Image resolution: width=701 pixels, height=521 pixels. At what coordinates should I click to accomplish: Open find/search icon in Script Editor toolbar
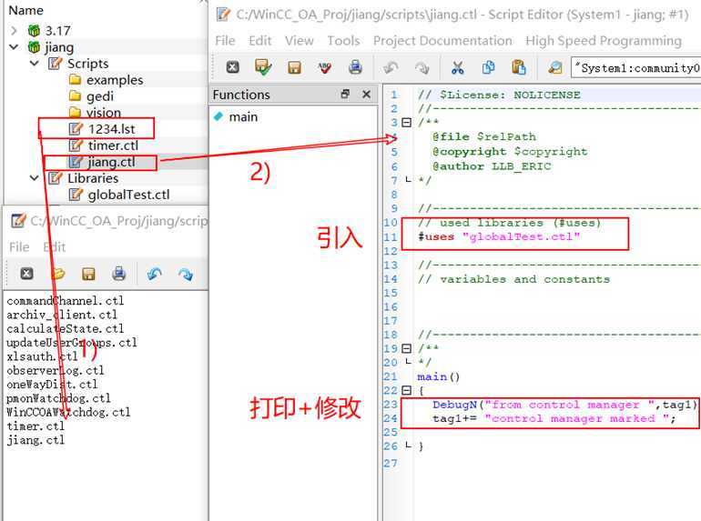pyautogui.click(x=555, y=68)
